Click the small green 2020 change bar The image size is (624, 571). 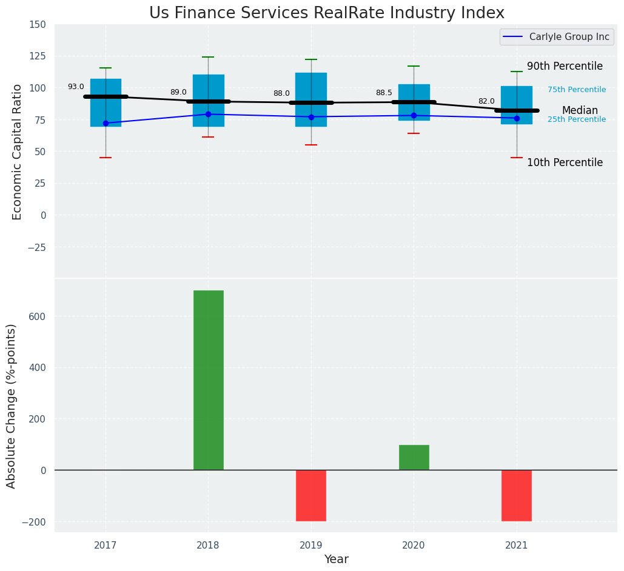(x=414, y=458)
